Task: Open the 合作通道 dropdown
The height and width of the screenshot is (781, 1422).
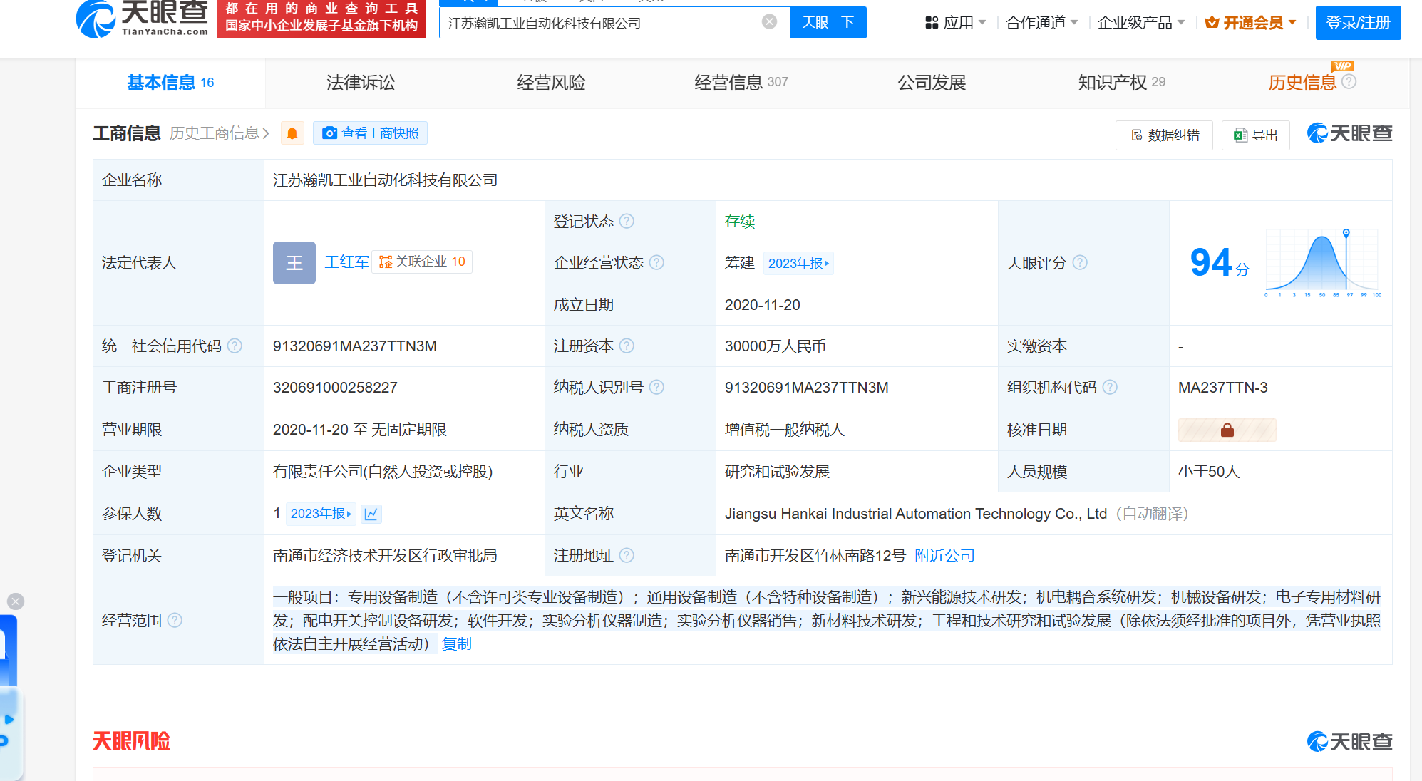Action: tap(1041, 23)
